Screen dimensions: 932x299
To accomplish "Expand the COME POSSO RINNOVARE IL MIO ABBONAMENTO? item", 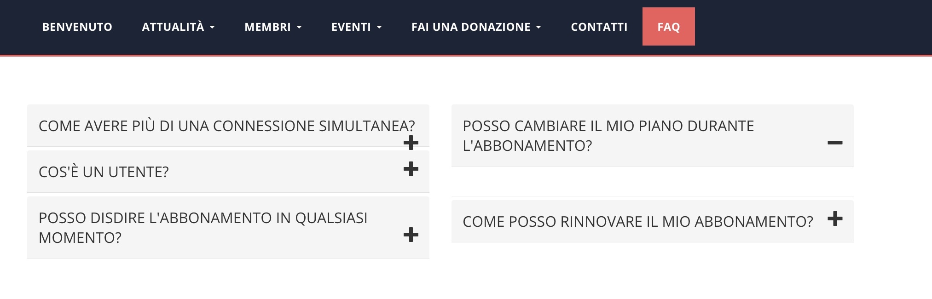I will coord(638,221).
